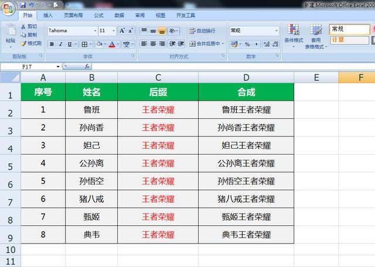This screenshot has width=375, height=267.
Task: Click the Decrease Decimal icon
Action: pyautogui.click(x=275, y=44)
